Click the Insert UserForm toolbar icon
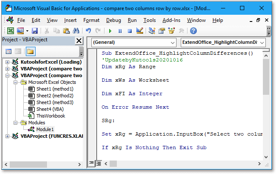 tap(20, 31)
